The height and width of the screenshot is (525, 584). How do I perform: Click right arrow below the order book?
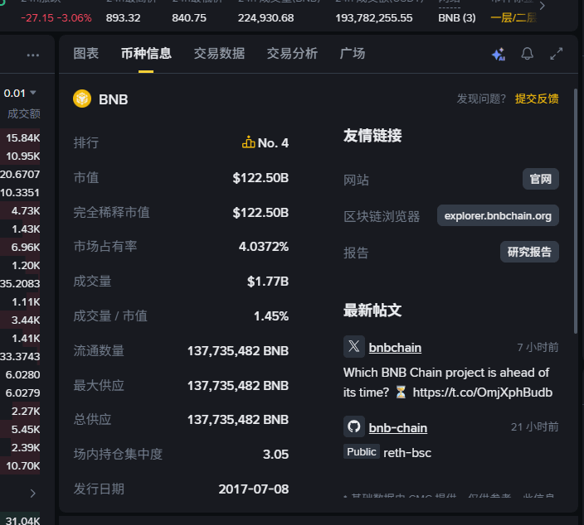click(x=33, y=493)
